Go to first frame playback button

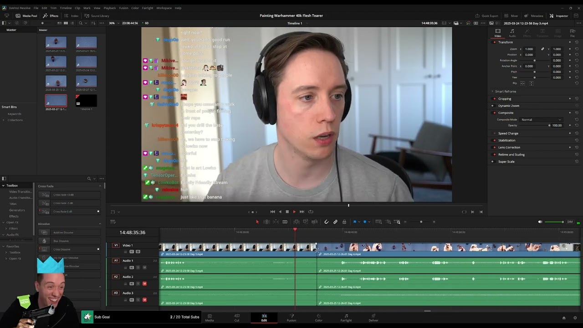[272, 212]
